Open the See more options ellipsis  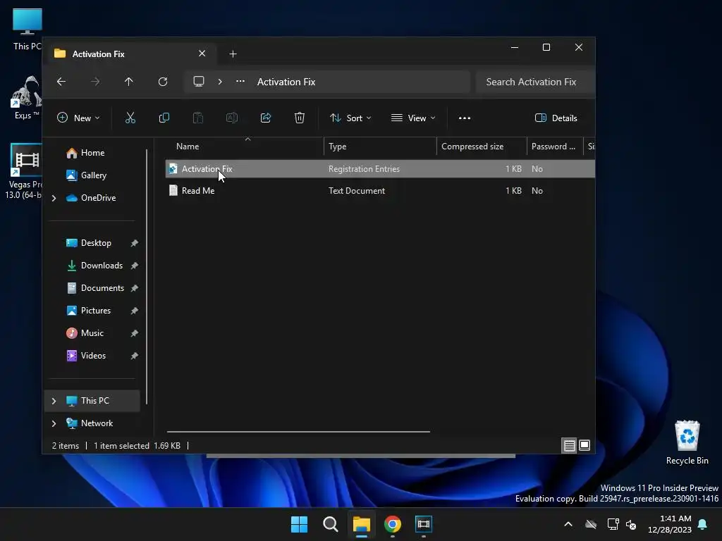click(x=465, y=118)
